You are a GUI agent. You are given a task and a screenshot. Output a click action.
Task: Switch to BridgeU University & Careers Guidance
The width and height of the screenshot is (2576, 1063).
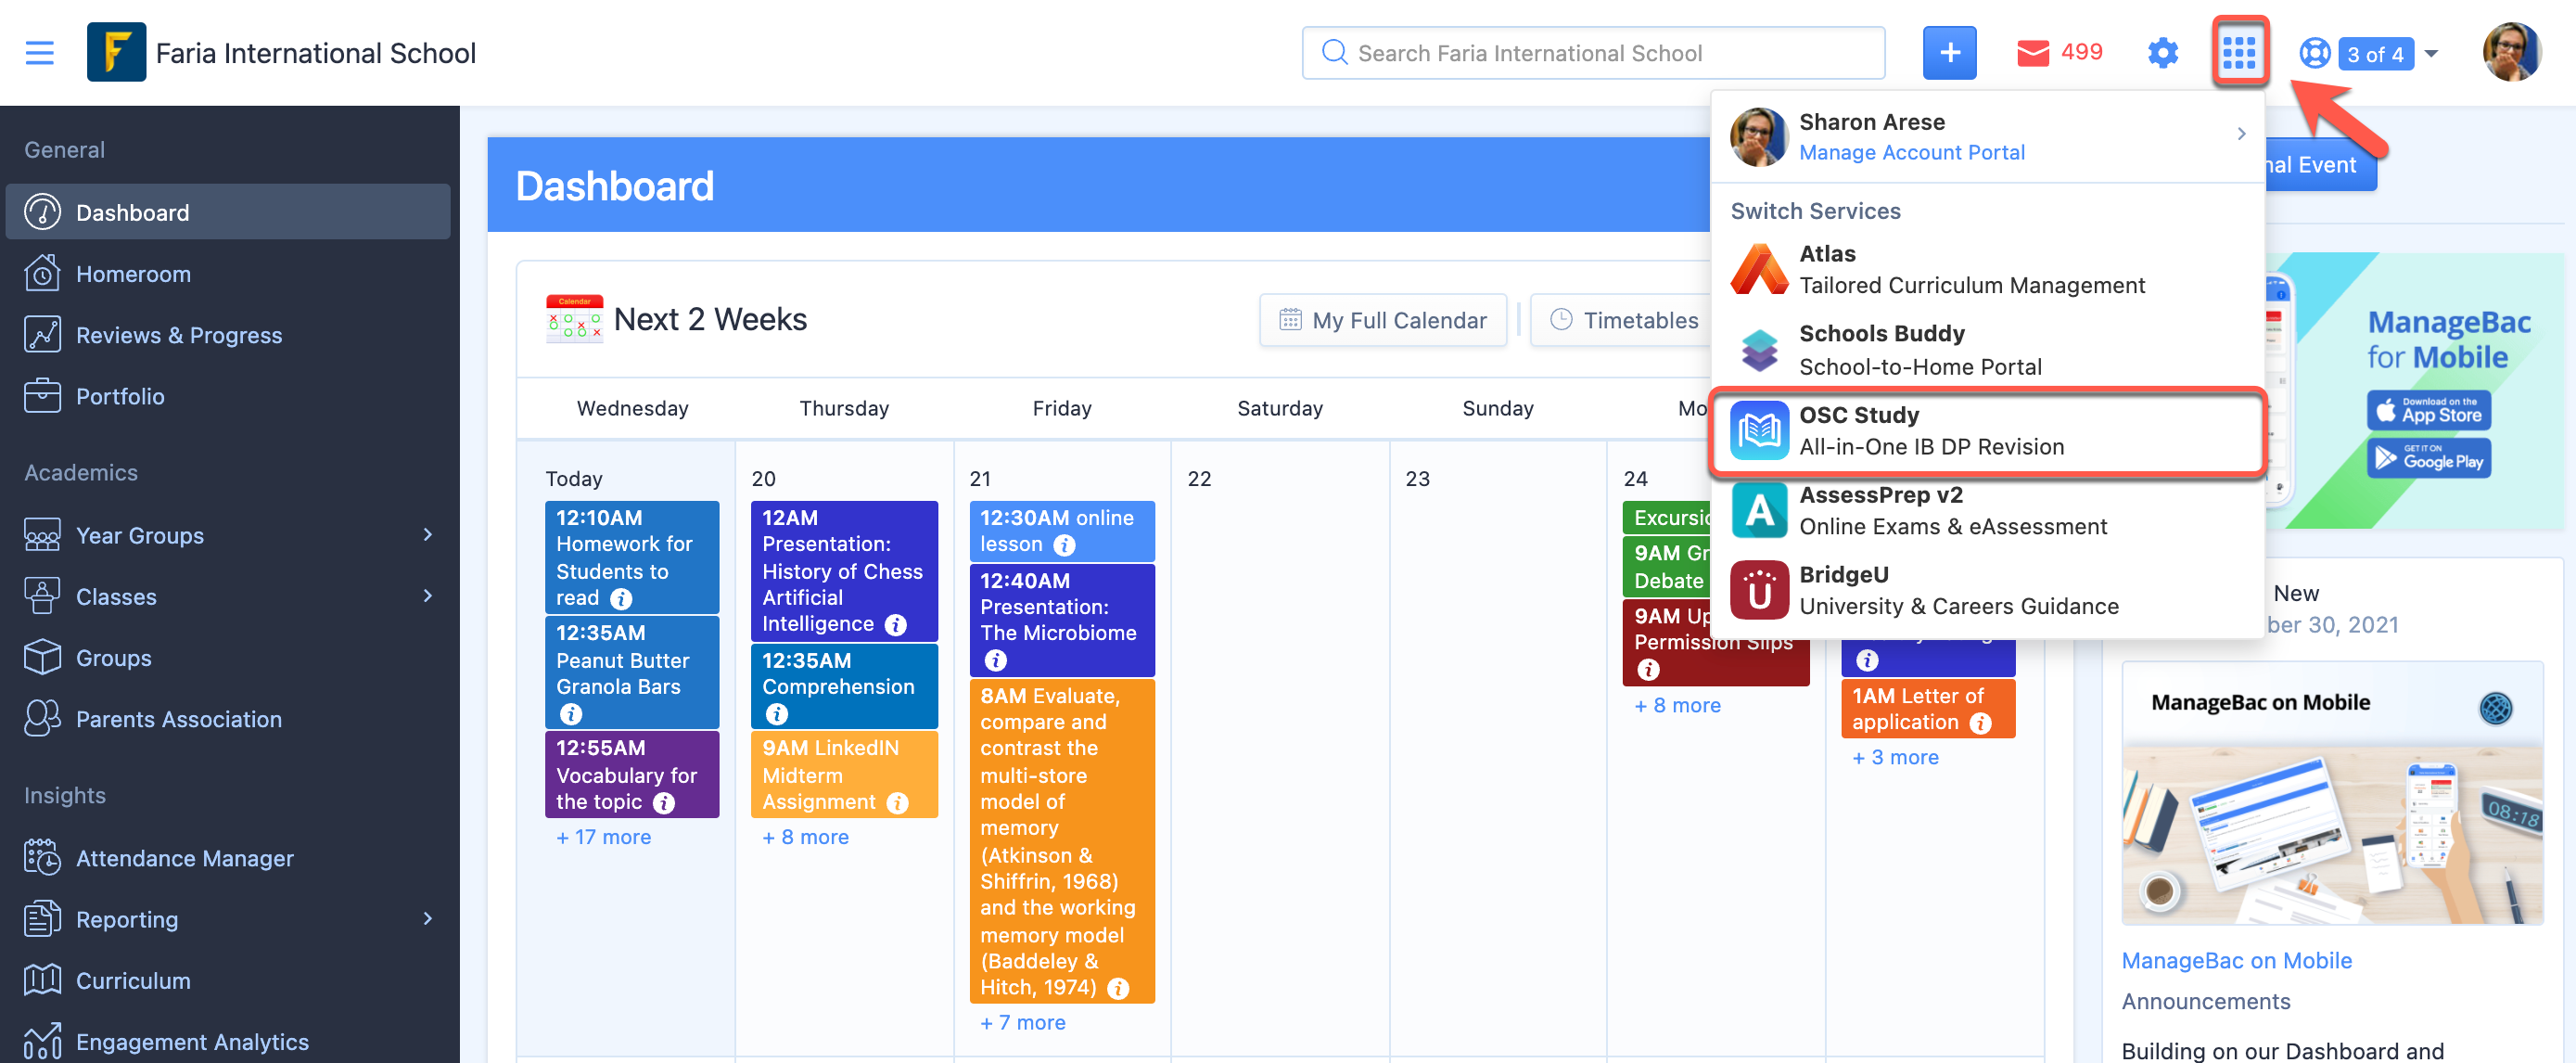tap(1986, 590)
